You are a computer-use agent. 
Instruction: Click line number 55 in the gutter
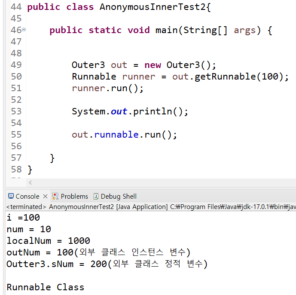click(16, 135)
